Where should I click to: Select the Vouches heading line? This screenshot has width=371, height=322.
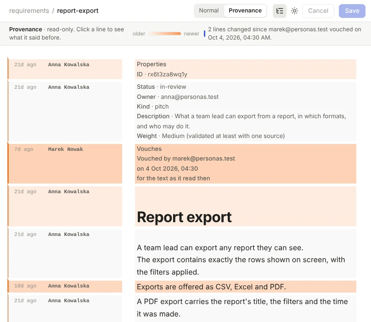click(x=245, y=149)
